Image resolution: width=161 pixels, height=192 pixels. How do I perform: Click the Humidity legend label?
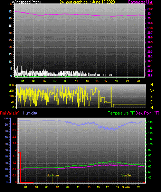30,113
